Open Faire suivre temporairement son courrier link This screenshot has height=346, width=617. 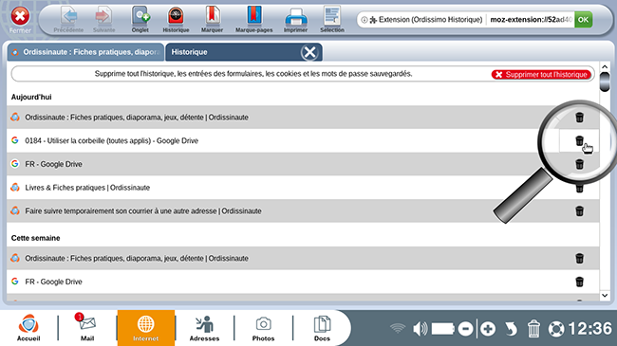[x=143, y=211]
